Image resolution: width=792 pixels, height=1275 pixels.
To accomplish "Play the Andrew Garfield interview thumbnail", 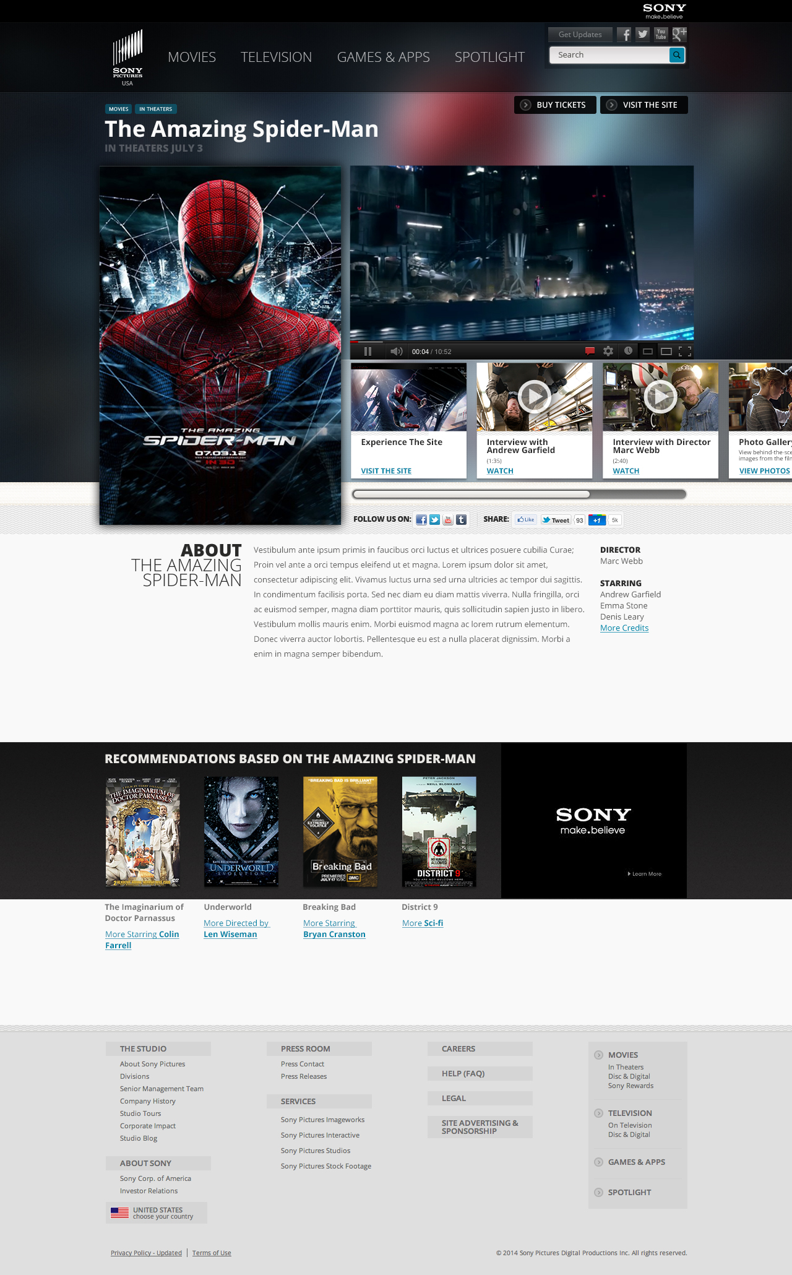I will 535,397.
